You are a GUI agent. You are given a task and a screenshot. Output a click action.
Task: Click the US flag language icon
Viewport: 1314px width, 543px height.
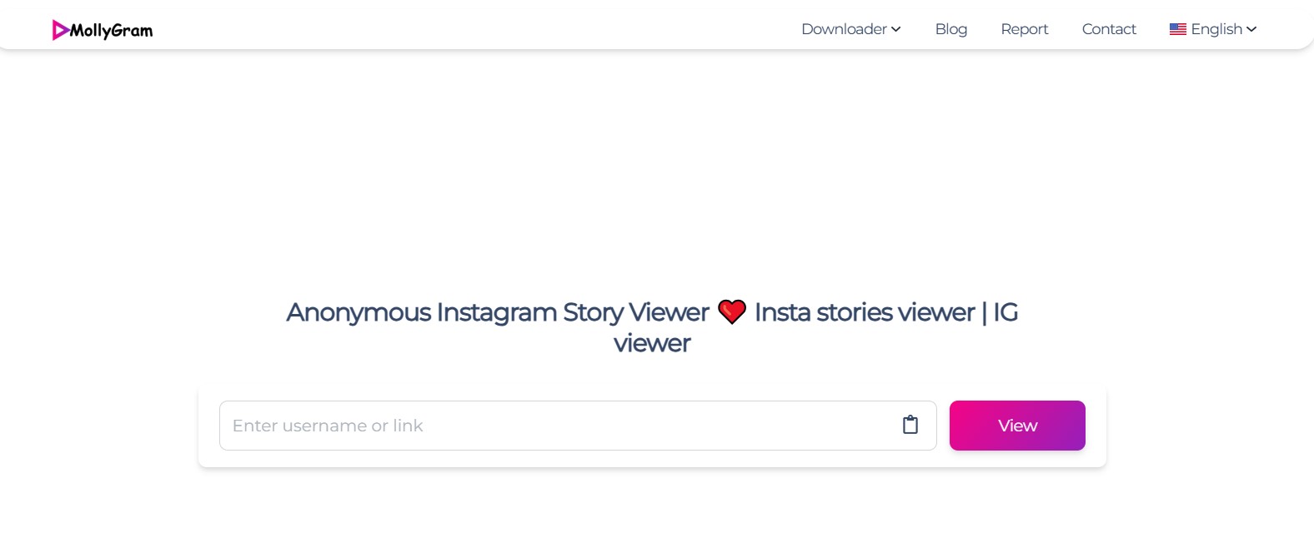pos(1177,29)
